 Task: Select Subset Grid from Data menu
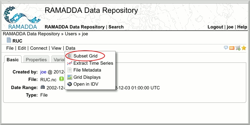tap(85, 56)
